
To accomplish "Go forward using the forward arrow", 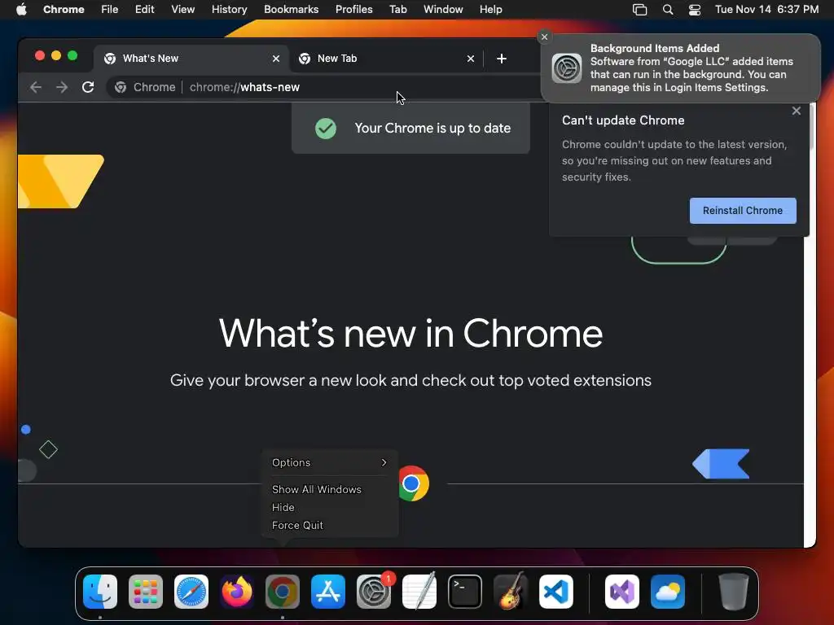I will click(x=62, y=87).
